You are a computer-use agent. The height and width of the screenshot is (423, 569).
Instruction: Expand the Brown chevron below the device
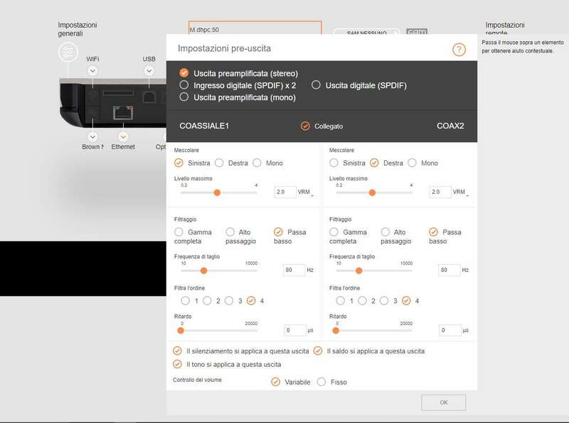tap(92, 136)
